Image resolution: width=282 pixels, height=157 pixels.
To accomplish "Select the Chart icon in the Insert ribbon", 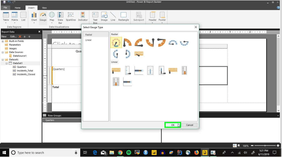I will pos(34,17).
